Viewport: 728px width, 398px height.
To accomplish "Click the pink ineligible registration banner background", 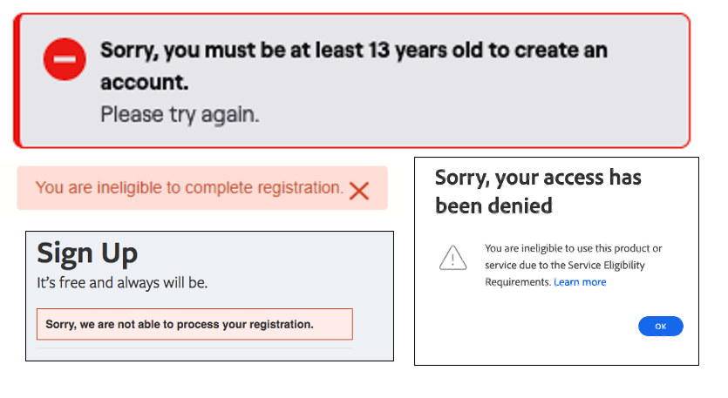I will click(x=202, y=188).
